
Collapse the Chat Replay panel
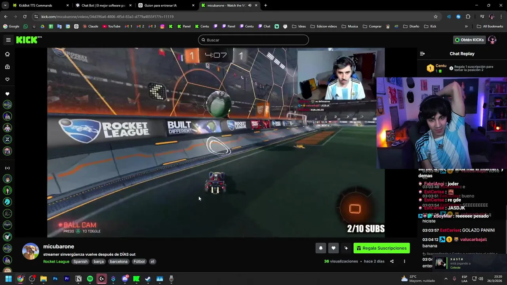[422, 54]
